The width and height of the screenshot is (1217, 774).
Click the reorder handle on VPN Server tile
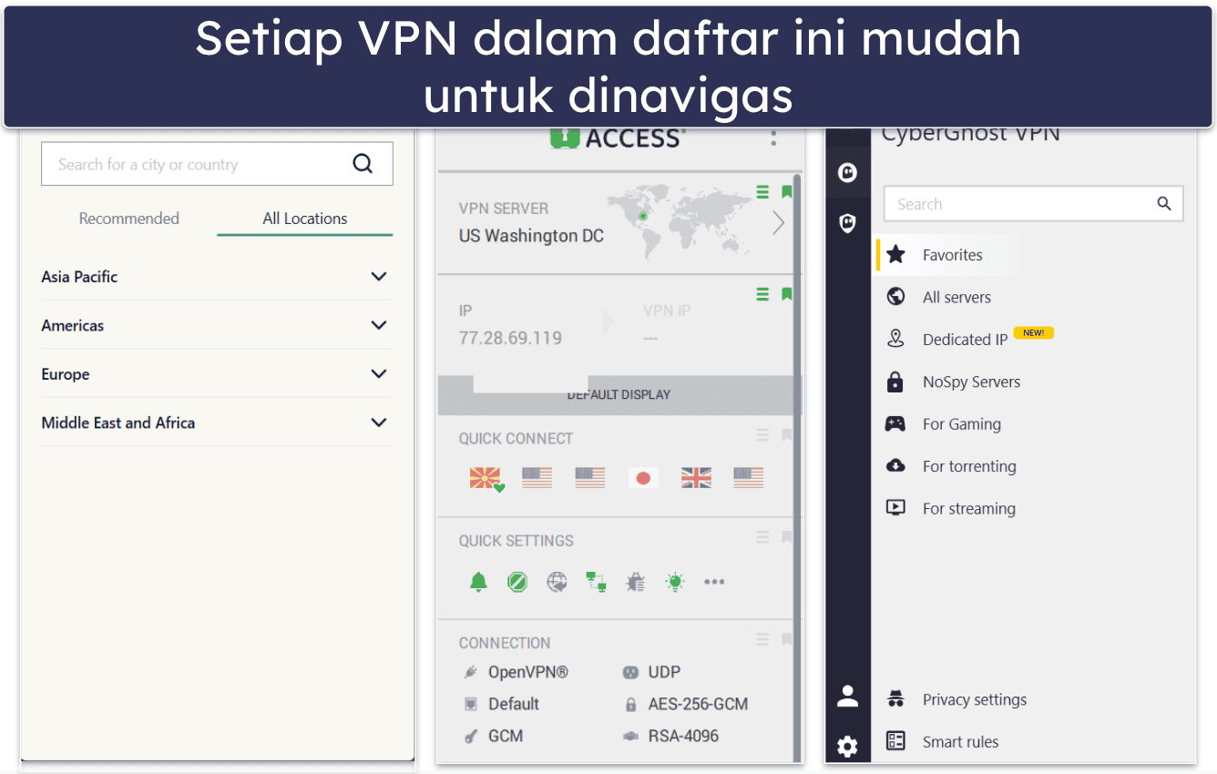[x=762, y=191]
